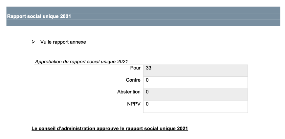Click the NPPV value cell showing 0

click(x=195, y=107)
